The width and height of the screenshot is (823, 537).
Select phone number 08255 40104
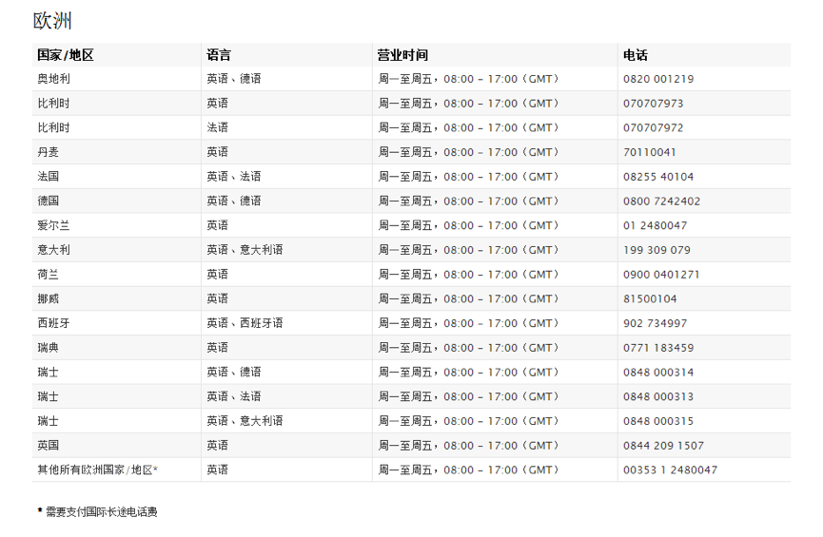tap(658, 177)
